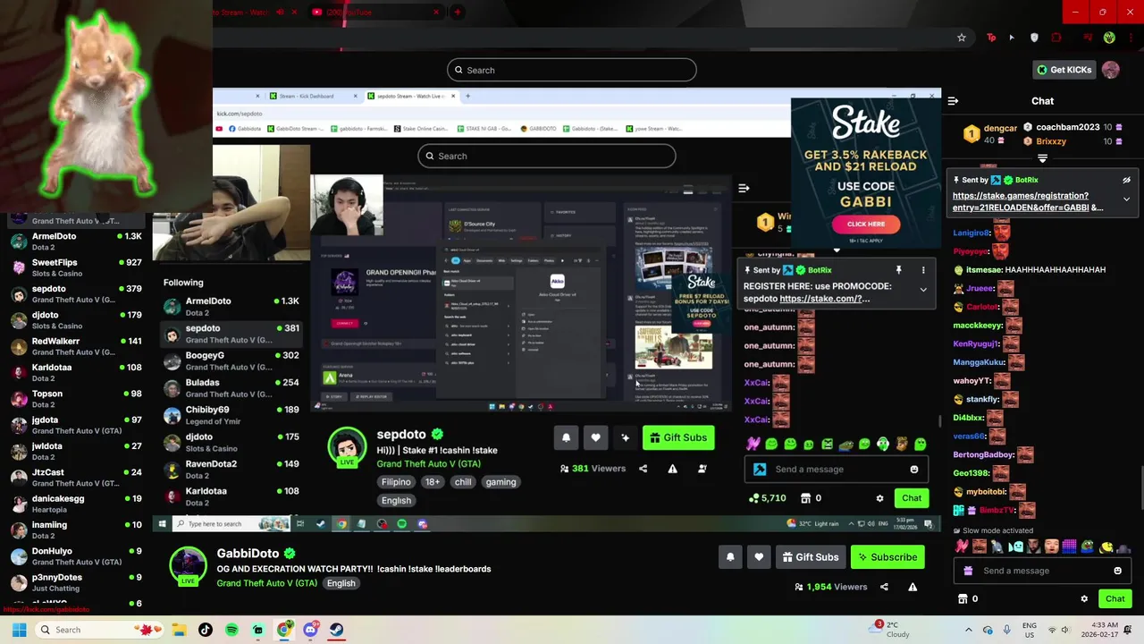The image size is (1144, 644).
Task: Unpin sepdoto's BotRix message with pin icon
Action: [899, 270]
